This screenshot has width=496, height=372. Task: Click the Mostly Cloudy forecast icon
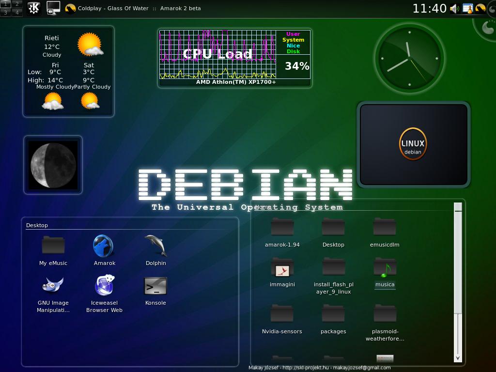53,101
